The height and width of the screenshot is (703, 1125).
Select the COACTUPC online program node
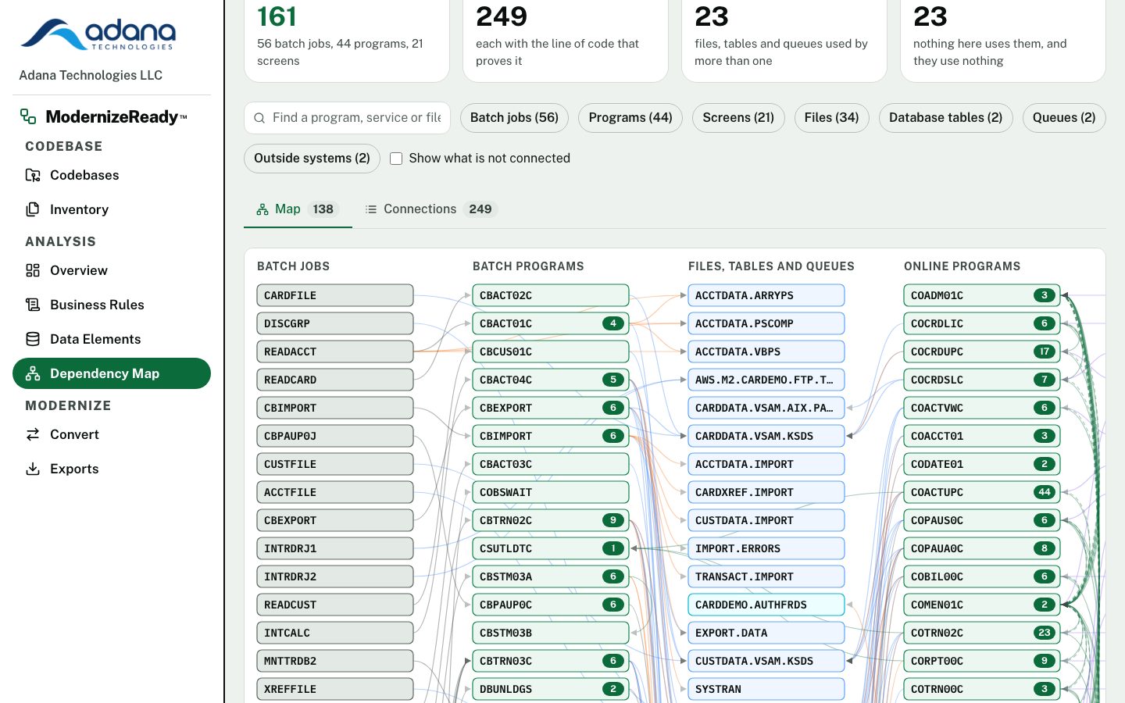(982, 492)
